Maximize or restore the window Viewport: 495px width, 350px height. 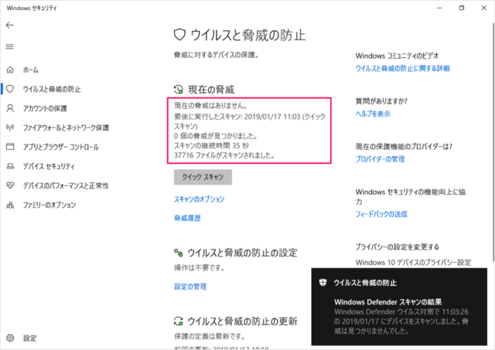(462, 8)
